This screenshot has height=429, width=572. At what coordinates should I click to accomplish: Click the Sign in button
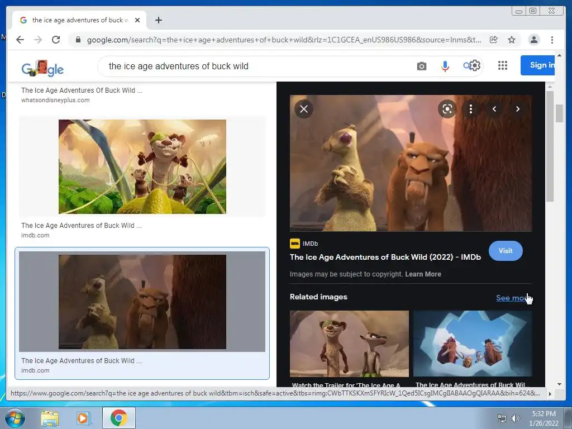538,65
